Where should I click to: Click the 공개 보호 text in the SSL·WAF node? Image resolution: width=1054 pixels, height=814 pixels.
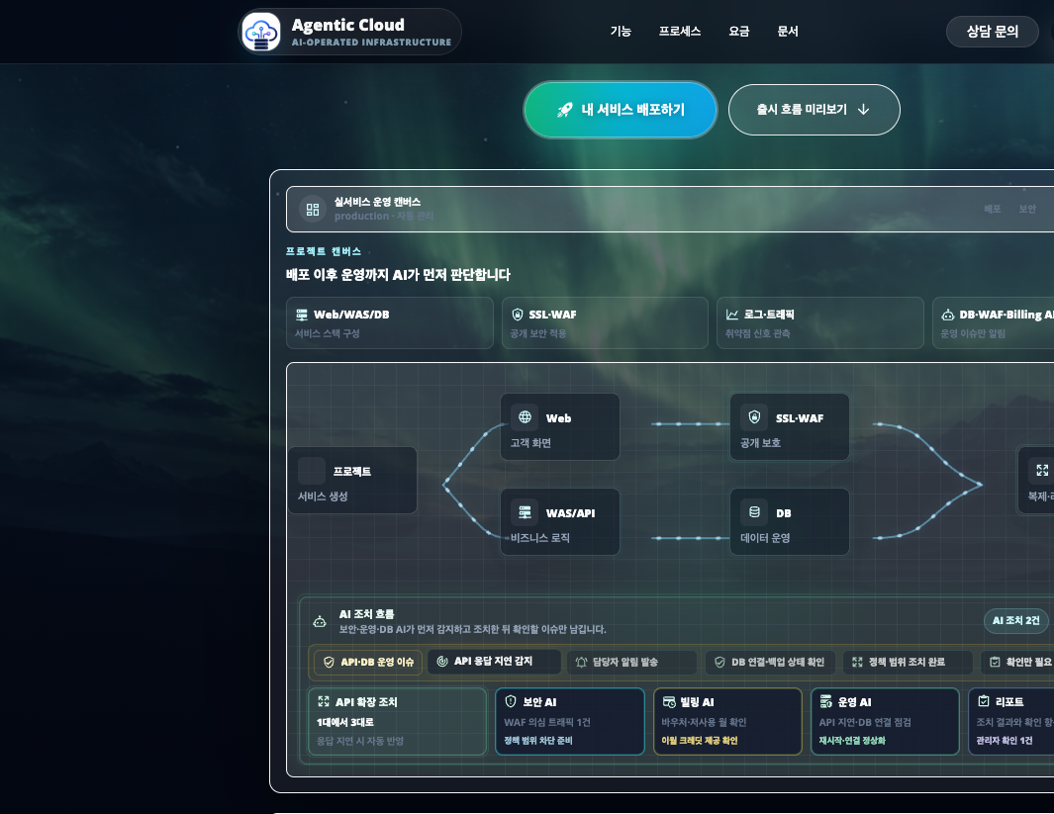[x=760, y=443]
